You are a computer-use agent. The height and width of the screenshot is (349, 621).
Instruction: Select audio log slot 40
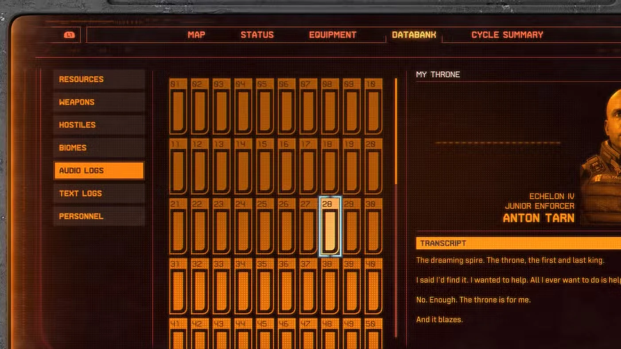click(x=373, y=287)
